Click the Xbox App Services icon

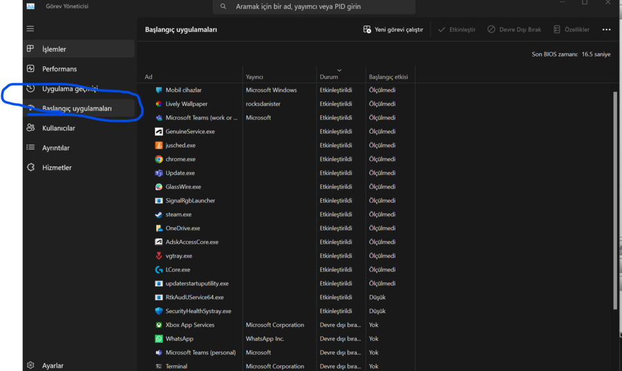coord(159,325)
